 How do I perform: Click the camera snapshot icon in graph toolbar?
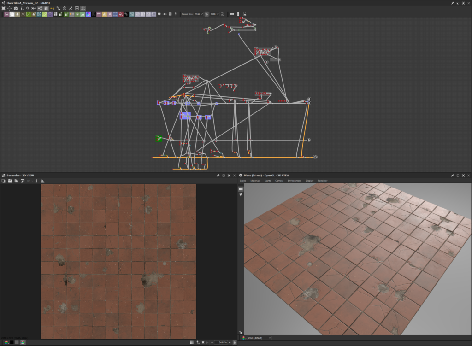click(16, 8)
